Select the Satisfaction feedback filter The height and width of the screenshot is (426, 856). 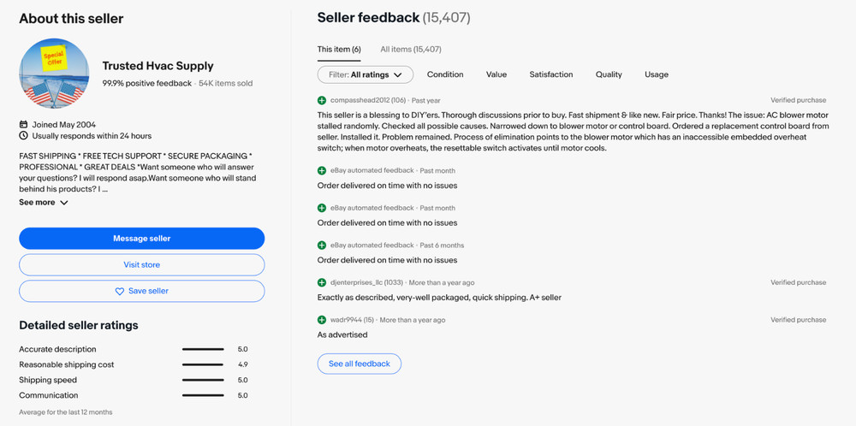click(x=550, y=74)
